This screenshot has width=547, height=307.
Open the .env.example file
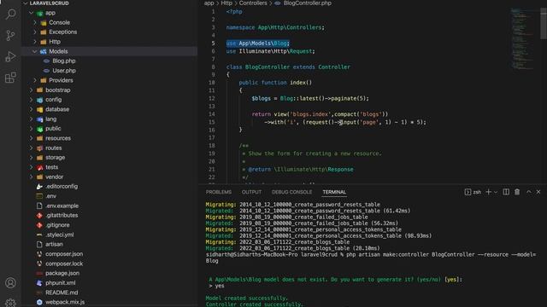[62, 206]
